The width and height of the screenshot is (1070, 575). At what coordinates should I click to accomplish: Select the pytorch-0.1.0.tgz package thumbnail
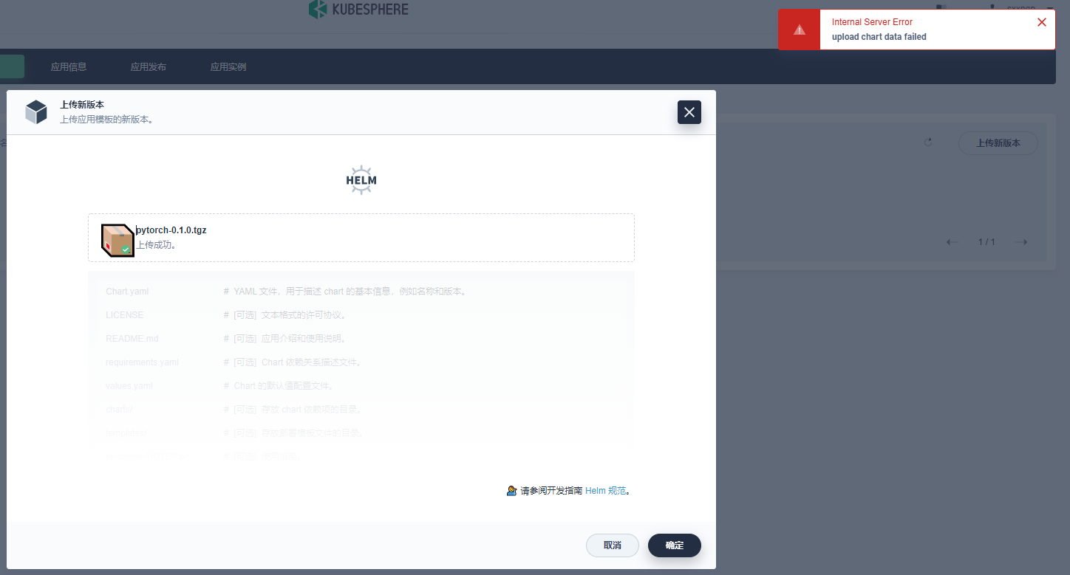116,239
